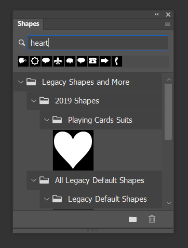Viewport: 188px width, 248px height.
Task: Click the scrollbar down arrow
Action: [169, 203]
